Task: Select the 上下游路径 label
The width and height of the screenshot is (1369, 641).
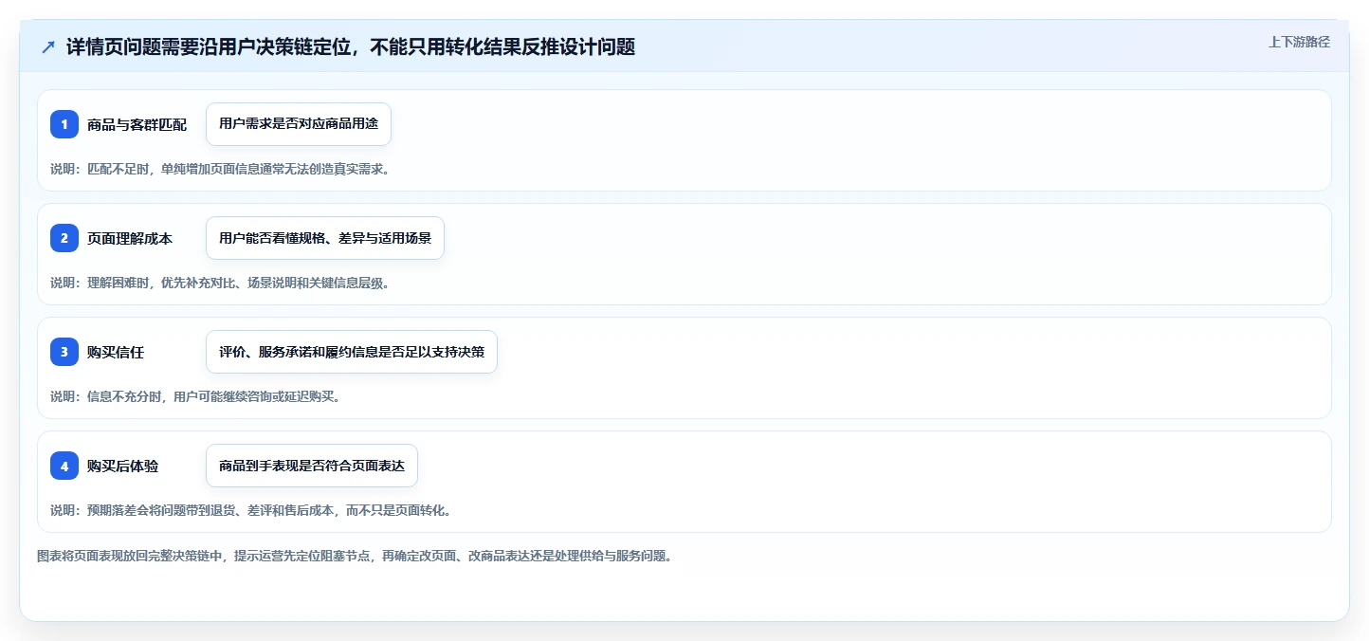Action: pyautogui.click(x=1299, y=42)
